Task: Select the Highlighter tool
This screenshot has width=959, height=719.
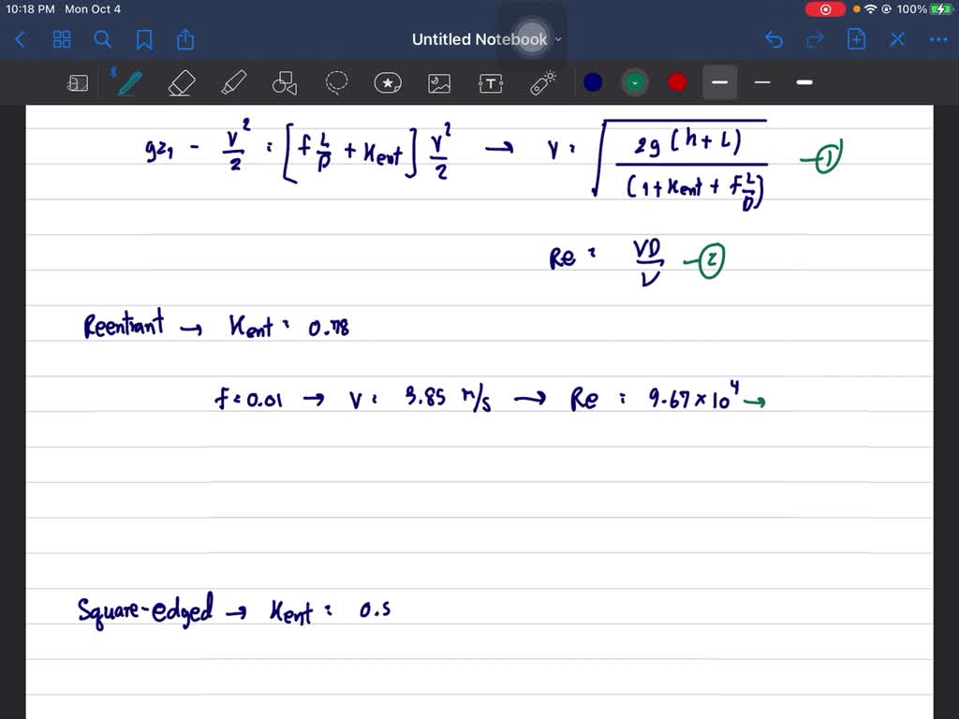Action: (x=232, y=82)
